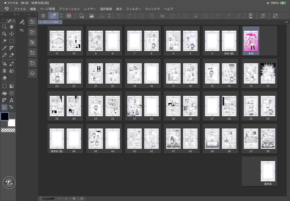Select the Pen nib tool

pos(4,55)
